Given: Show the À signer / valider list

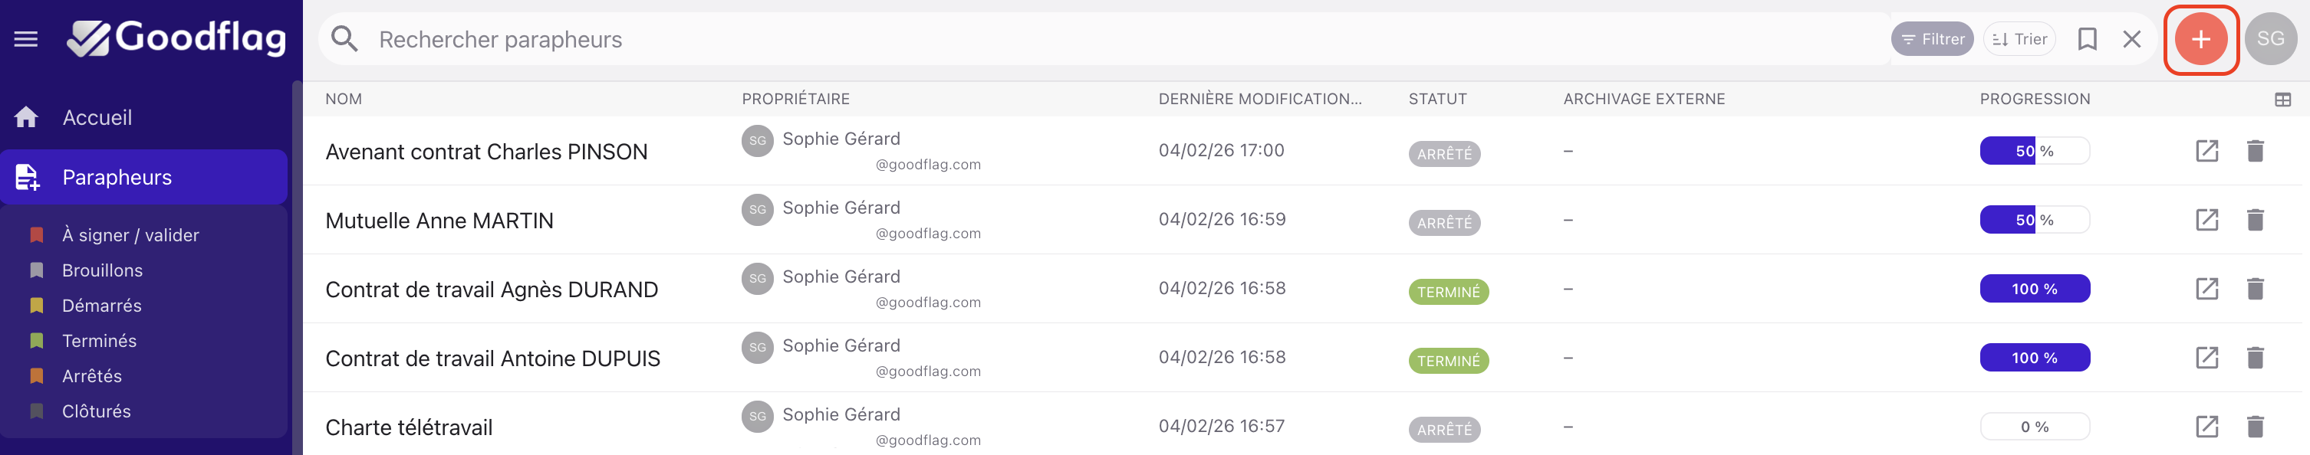Looking at the screenshot, I should pyautogui.click(x=130, y=236).
